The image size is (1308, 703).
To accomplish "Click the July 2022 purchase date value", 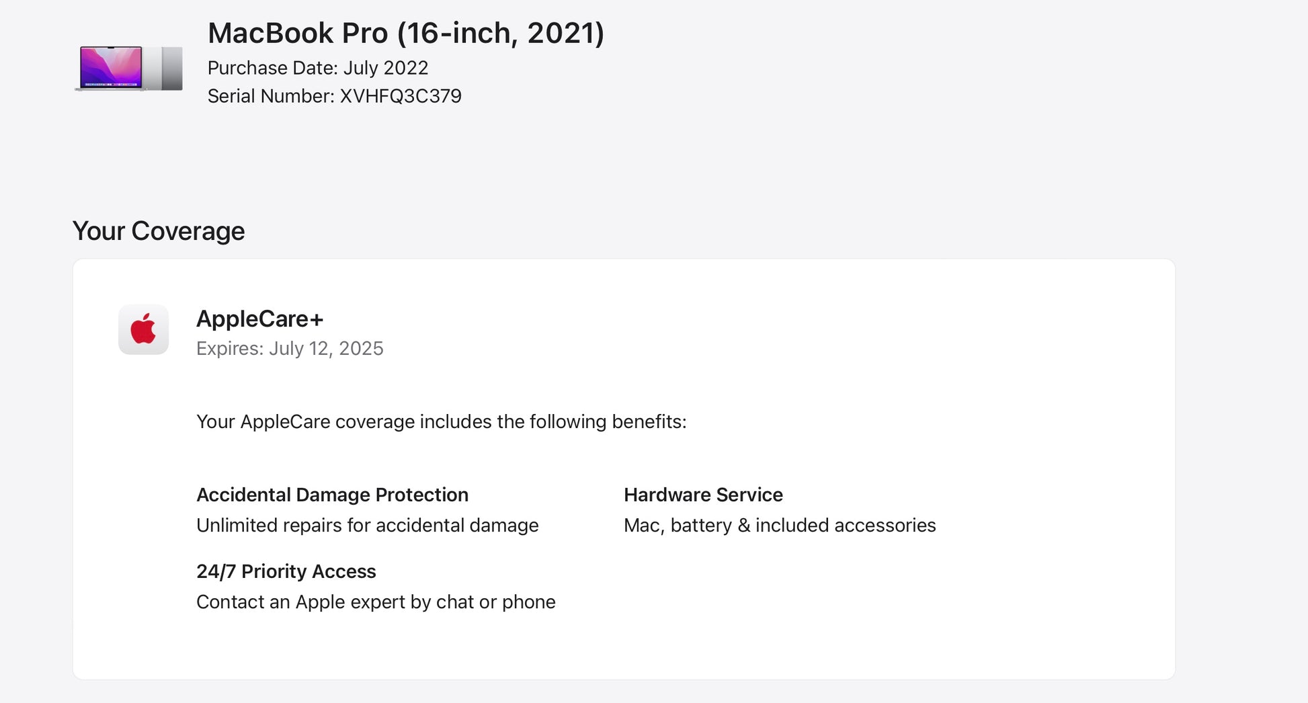I will point(386,68).
